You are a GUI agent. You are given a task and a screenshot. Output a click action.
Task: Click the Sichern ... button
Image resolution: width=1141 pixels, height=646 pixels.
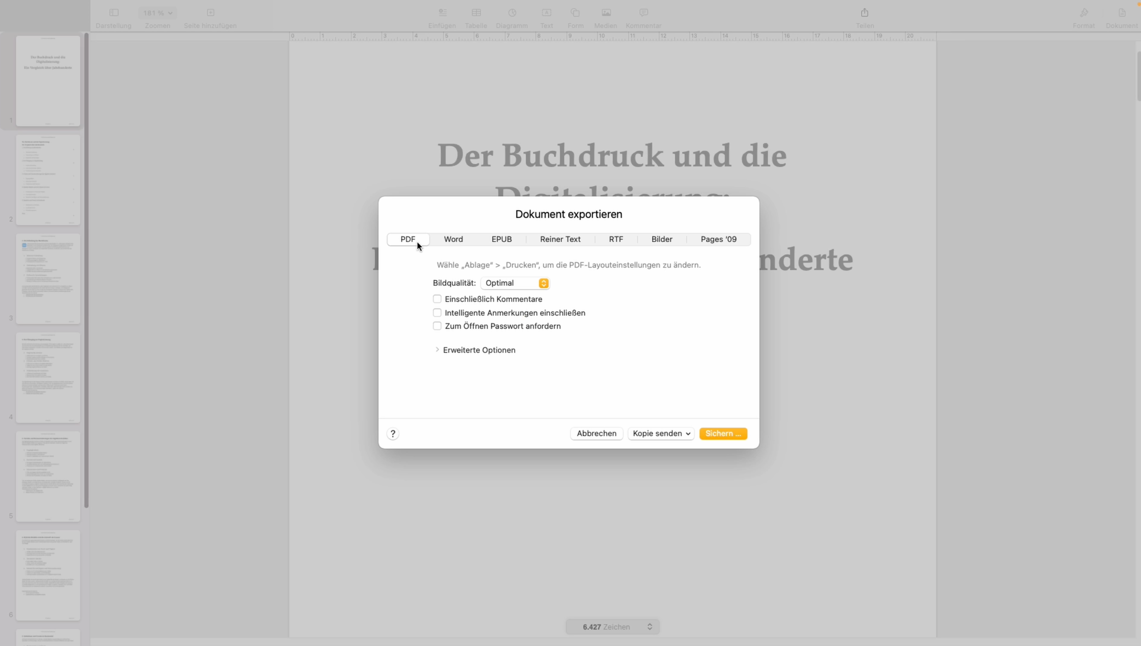[x=723, y=433]
